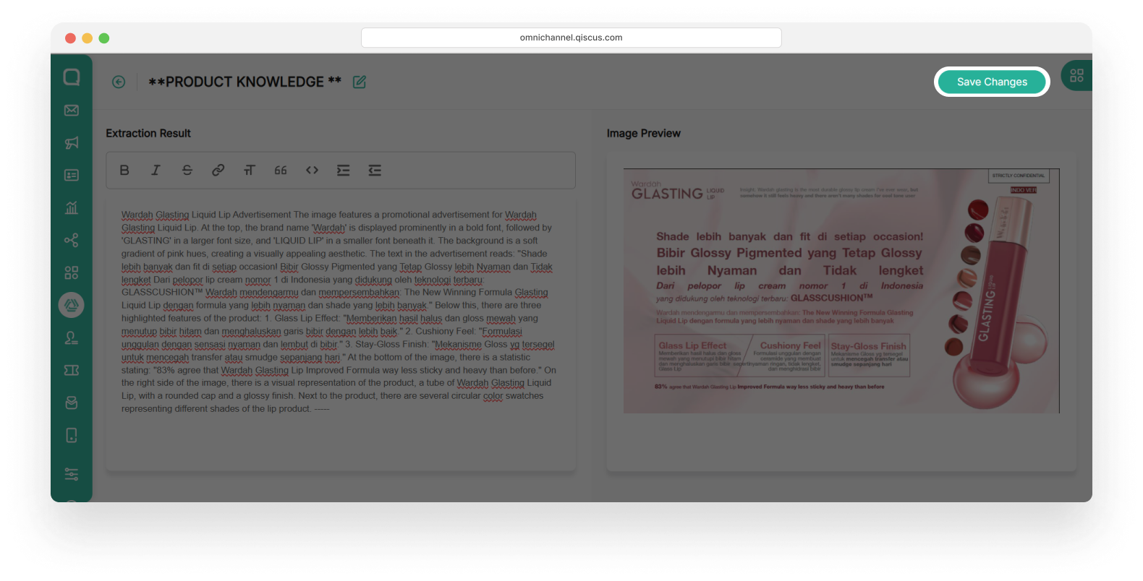Click the omnichannel.qiscus.com address bar
1143x581 pixels.
click(571, 38)
